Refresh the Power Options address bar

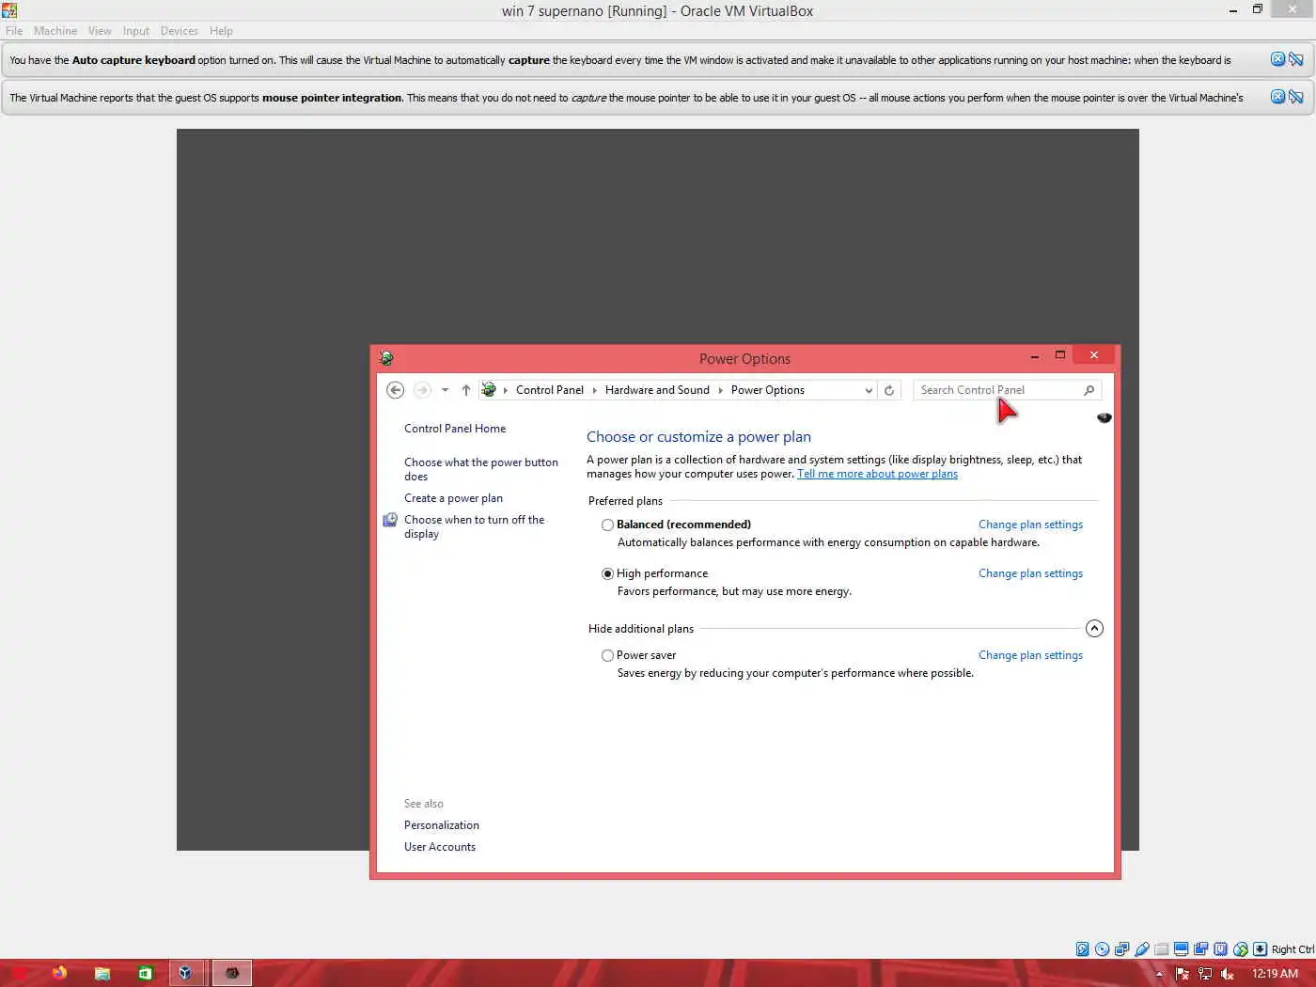pyautogui.click(x=889, y=390)
